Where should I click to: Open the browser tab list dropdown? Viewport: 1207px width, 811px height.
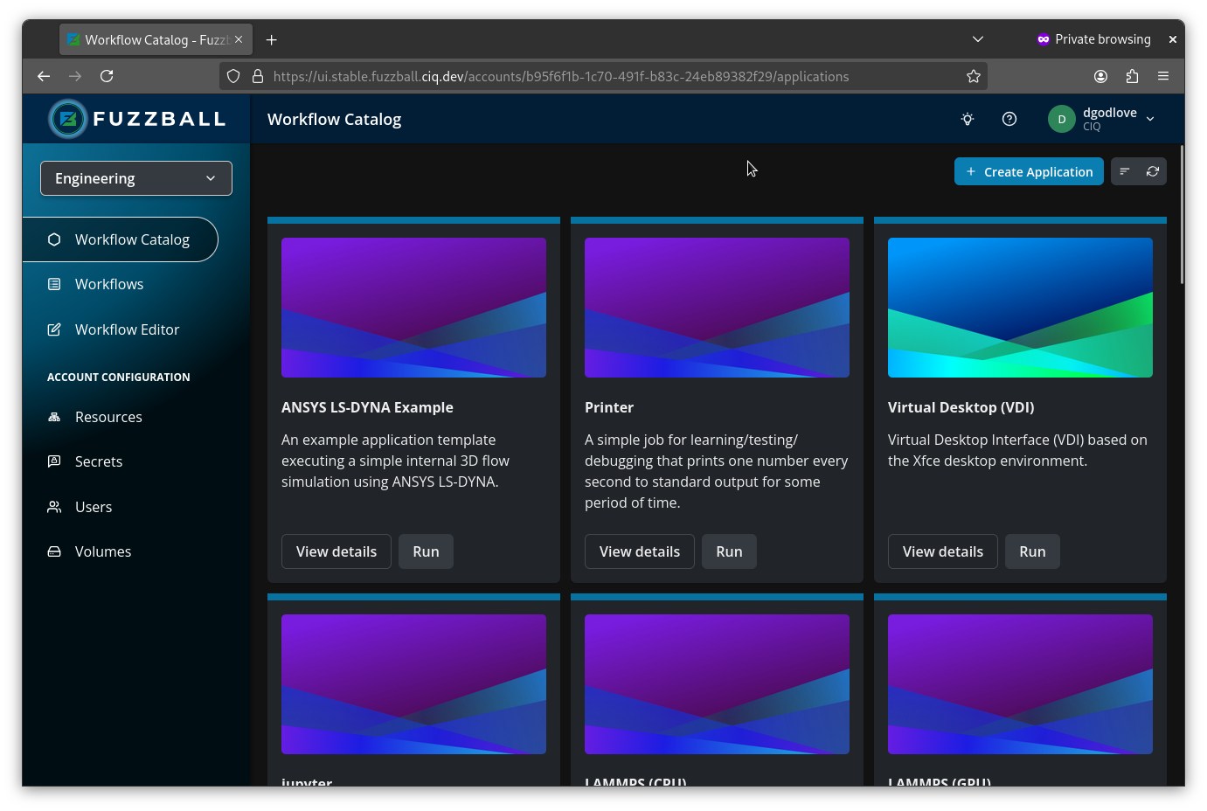point(978,38)
